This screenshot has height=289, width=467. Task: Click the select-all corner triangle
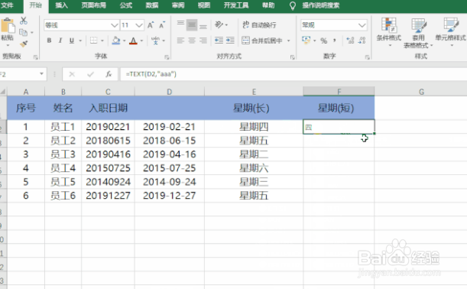tap(3, 92)
